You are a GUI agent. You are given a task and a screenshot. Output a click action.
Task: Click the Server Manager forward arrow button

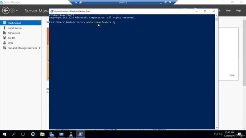pyautogui.click(x=12, y=10)
